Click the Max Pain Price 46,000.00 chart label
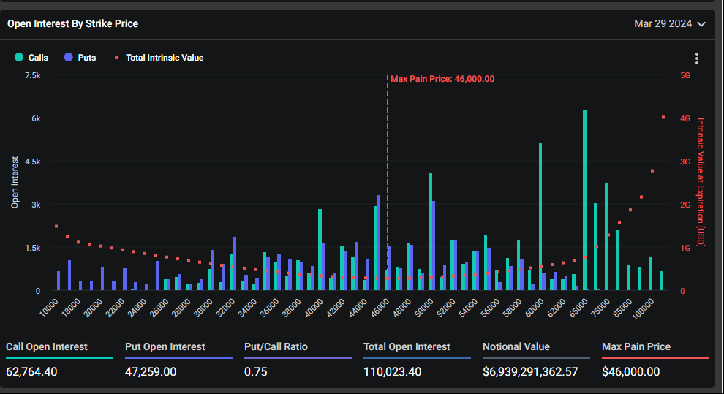This screenshot has height=394, width=724. tap(442, 79)
